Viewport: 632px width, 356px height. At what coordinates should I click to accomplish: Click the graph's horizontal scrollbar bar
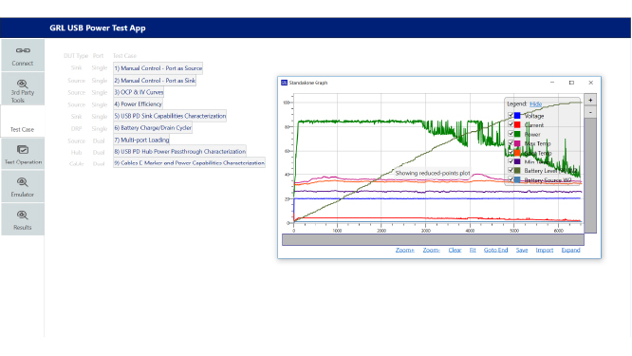pyautogui.click(x=433, y=239)
